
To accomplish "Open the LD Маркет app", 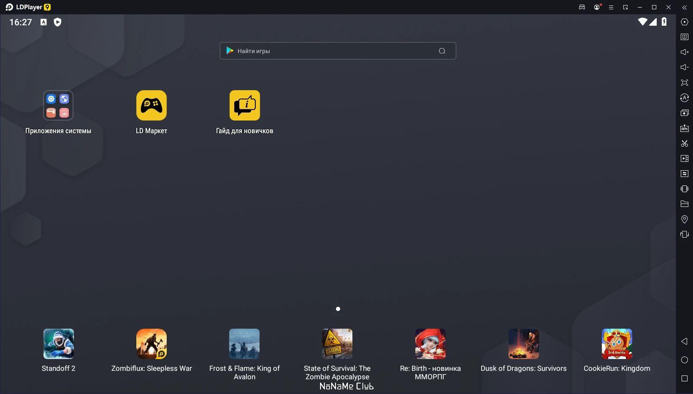I will (151, 105).
